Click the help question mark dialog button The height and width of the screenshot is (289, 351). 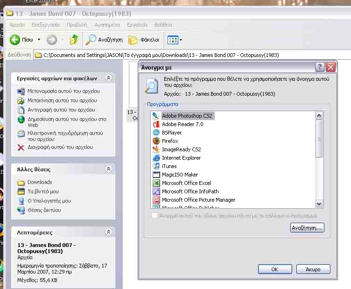[x=320, y=67]
